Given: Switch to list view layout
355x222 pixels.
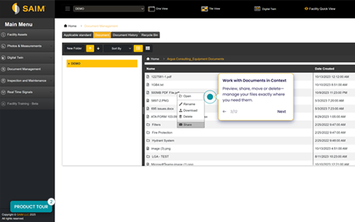Looking at the screenshot, I should 138,48.
